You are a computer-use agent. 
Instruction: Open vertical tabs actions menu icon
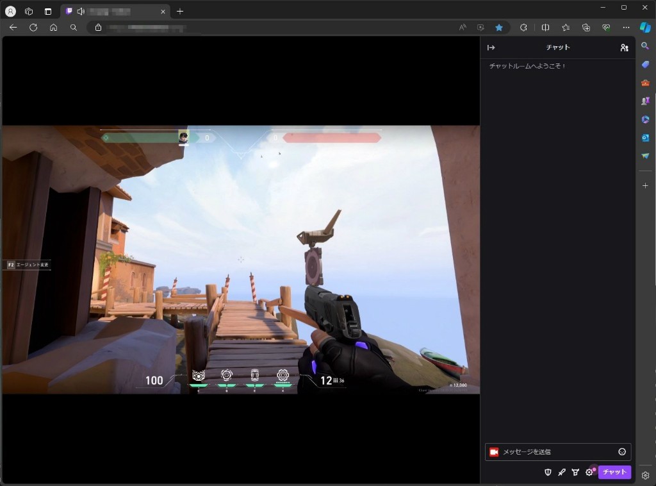48,12
